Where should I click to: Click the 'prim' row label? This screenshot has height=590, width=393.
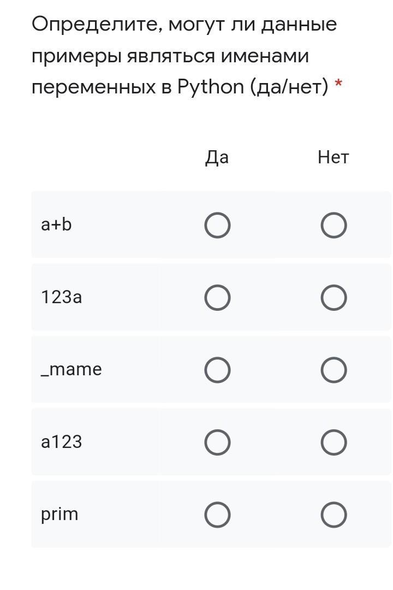[59, 514]
